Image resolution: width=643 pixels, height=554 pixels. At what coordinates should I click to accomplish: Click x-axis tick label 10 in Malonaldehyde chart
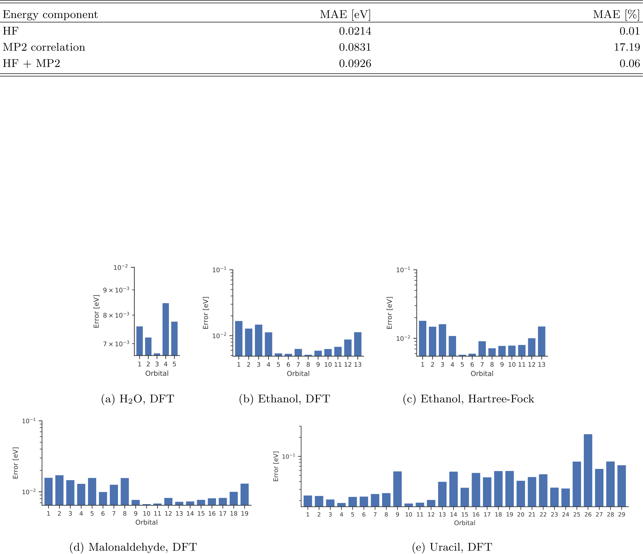click(x=146, y=514)
